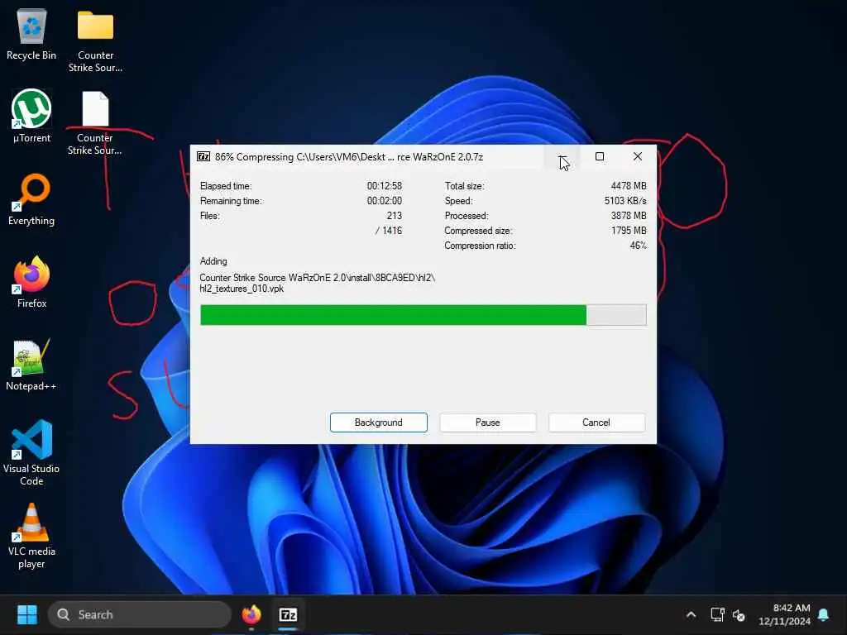The height and width of the screenshot is (635, 847).
Task: Click the Firefox taskbar icon
Action: pyautogui.click(x=251, y=614)
